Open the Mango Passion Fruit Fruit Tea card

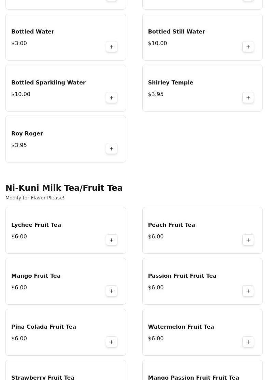[202, 371]
